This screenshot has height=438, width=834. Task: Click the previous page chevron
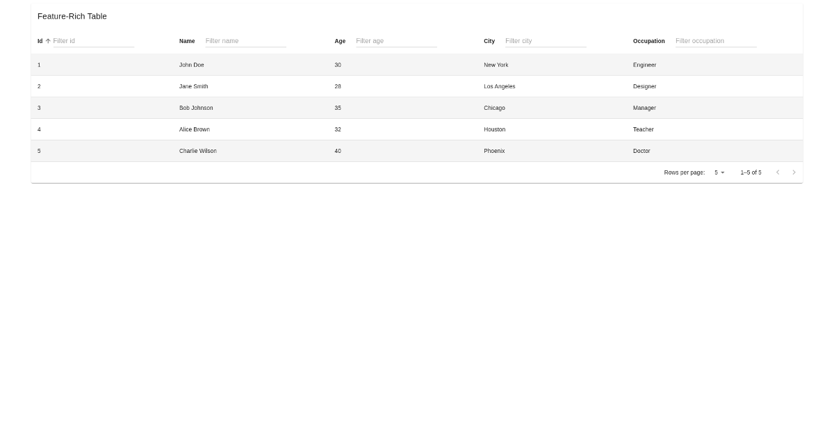(778, 172)
